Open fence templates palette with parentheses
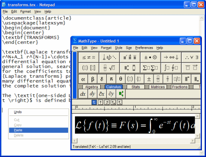The height and width of the screenshot is (157, 206). point(89,68)
